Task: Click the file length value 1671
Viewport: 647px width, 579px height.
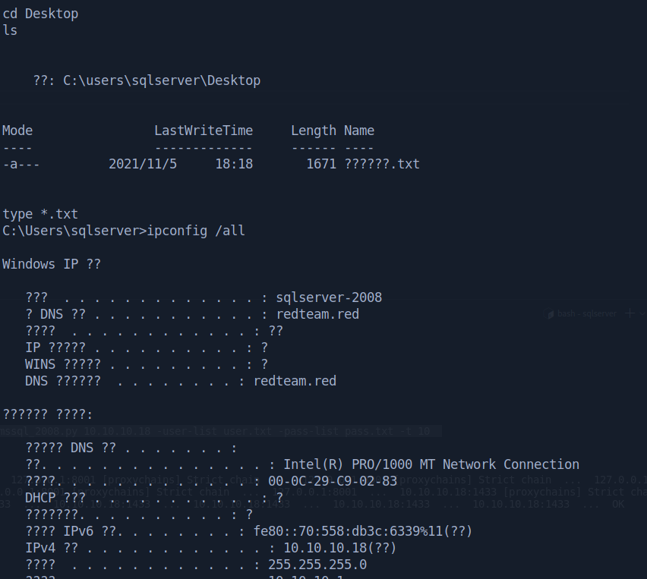Action: click(320, 164)
